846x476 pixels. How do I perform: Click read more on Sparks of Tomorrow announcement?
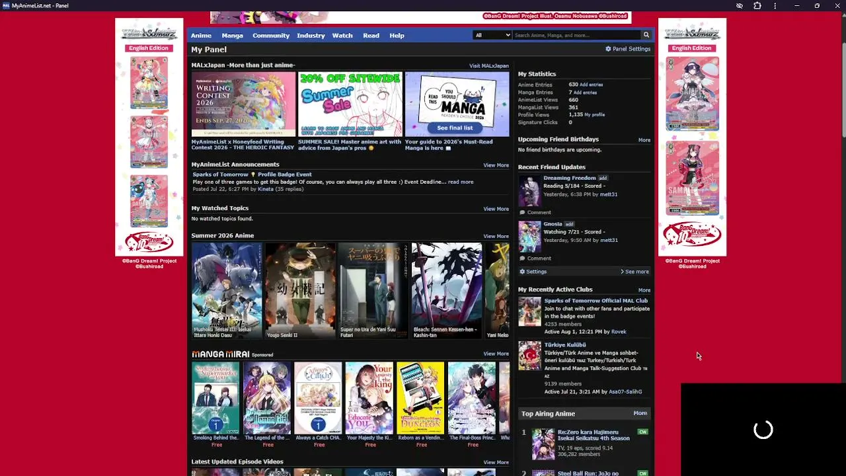461,182
